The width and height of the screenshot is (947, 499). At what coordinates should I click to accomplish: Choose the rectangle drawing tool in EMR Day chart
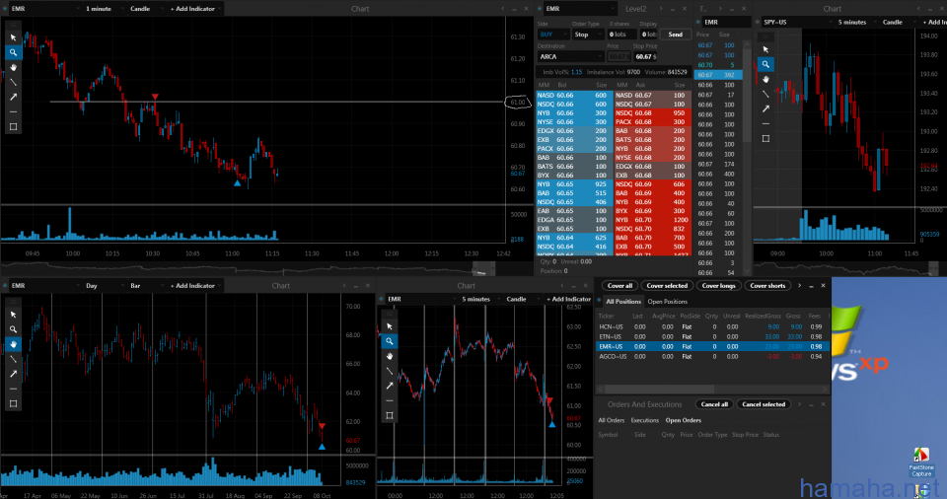point(13,403)
